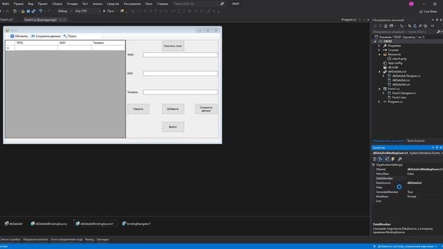The image size is (443, 249).
Task: Open the Файл menu
Action: pyautogui.click(x=6, y=3)
